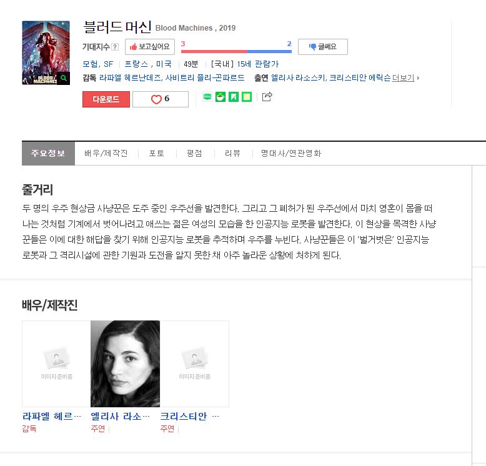Click the green square memo share icon
The image size is (486, 466).
point(247,97)
